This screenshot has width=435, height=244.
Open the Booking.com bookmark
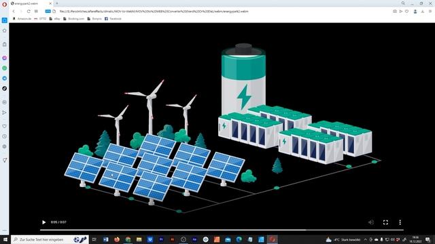pos(74,19)
